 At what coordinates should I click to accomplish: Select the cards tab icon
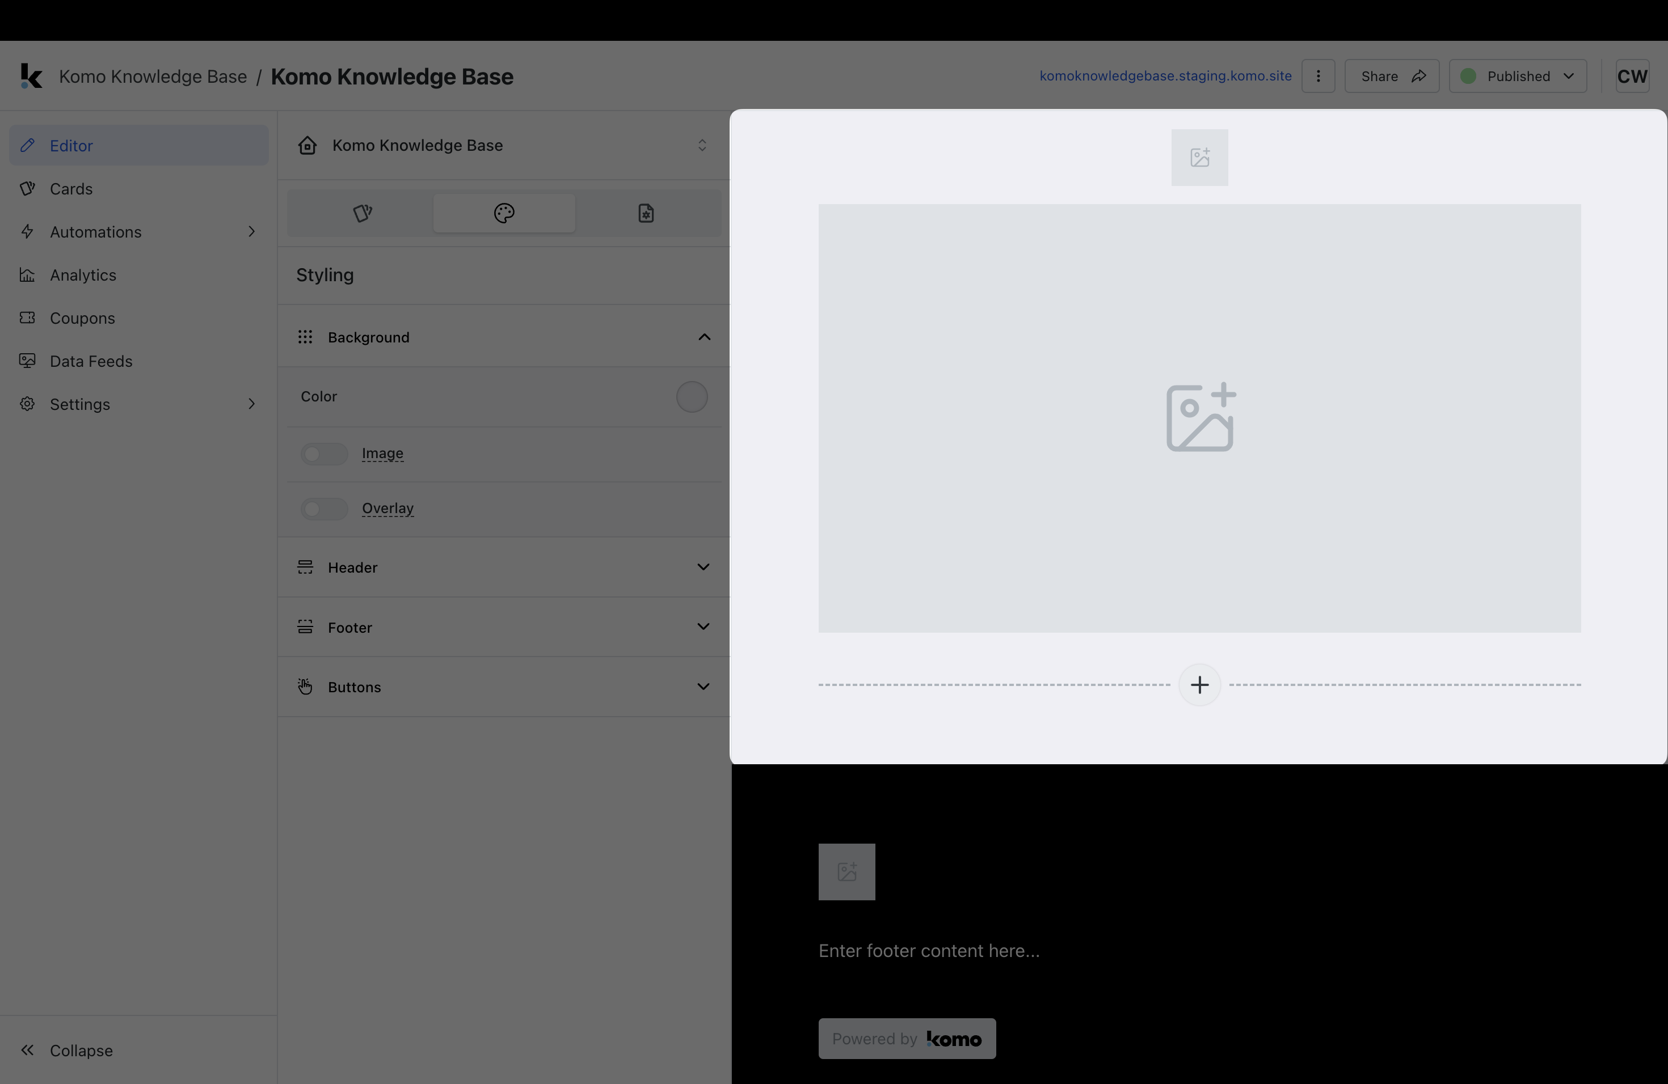click(x=361, y=213)
